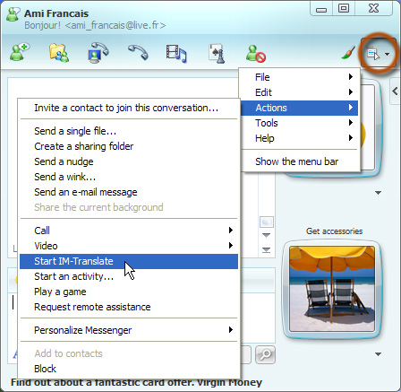Click the search magnifier button
401x392 pixels.
click(x=266, y=354)
